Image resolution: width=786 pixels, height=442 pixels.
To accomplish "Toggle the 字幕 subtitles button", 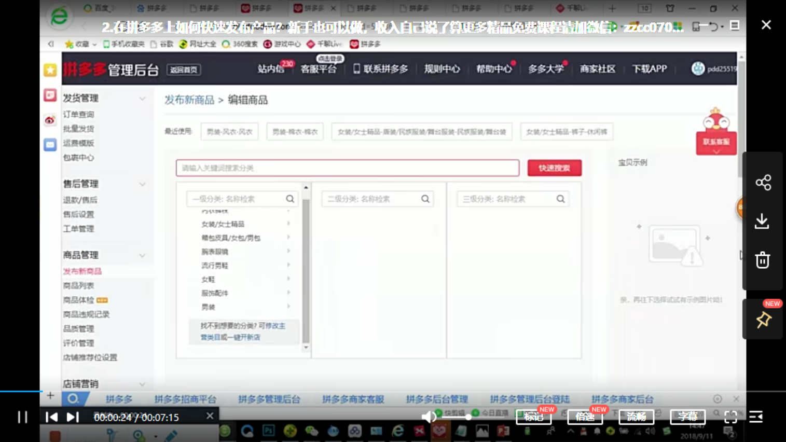I will coord(688,417).
